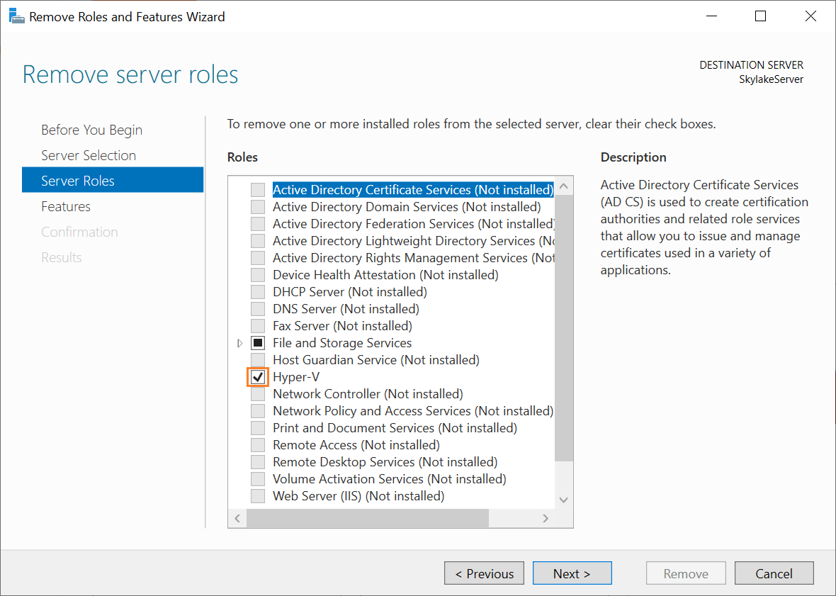Click the roles list scroll up arrow
The width and height of the screenshot is (836, 596).
pos(563,186)
